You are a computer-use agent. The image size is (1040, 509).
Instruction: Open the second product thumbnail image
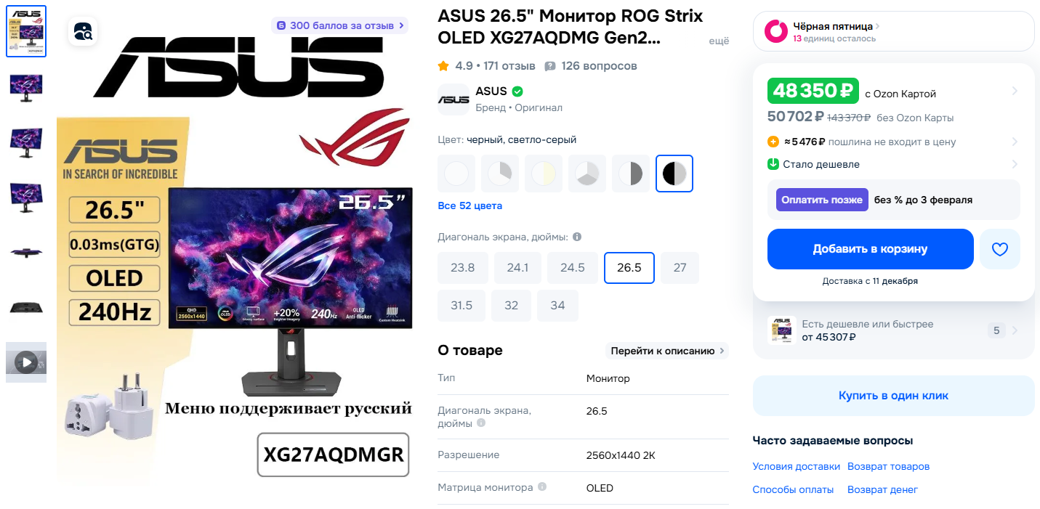coord(26,88)
